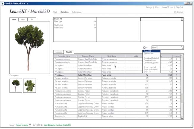
Task: Switch to the 3D tab
Action: pos(32,20)
